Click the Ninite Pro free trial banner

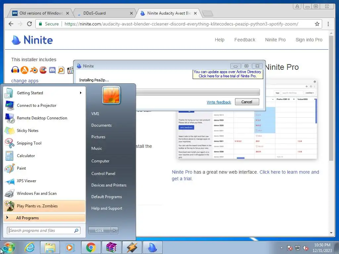(228, 74)
